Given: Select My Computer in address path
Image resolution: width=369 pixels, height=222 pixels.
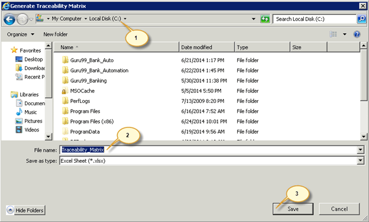Looking at the screenshot, I should pos(67,18).
